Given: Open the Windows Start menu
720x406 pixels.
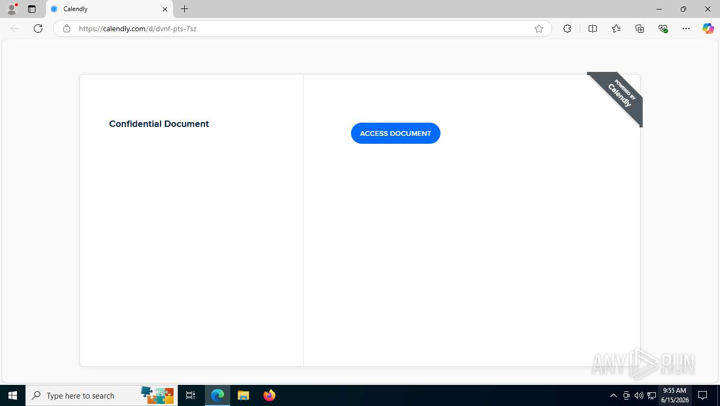Looking at the screenshot, I should point(13,395).
